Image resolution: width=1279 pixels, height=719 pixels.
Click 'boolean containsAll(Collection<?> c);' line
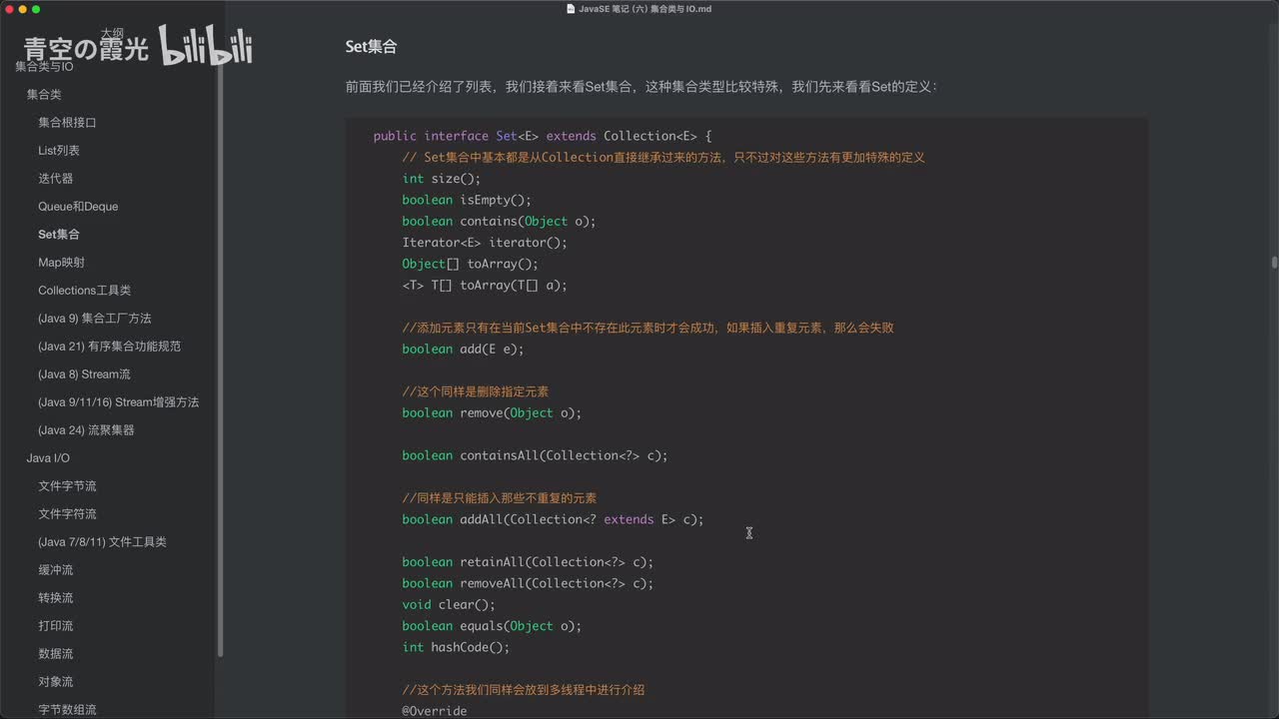(x=535, y=455)
